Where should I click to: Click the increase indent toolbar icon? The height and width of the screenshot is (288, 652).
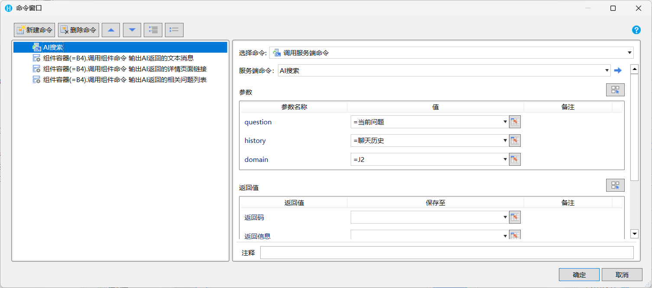point(153,30)
